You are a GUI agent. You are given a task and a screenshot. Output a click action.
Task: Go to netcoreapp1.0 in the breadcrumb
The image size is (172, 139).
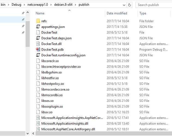38,5
